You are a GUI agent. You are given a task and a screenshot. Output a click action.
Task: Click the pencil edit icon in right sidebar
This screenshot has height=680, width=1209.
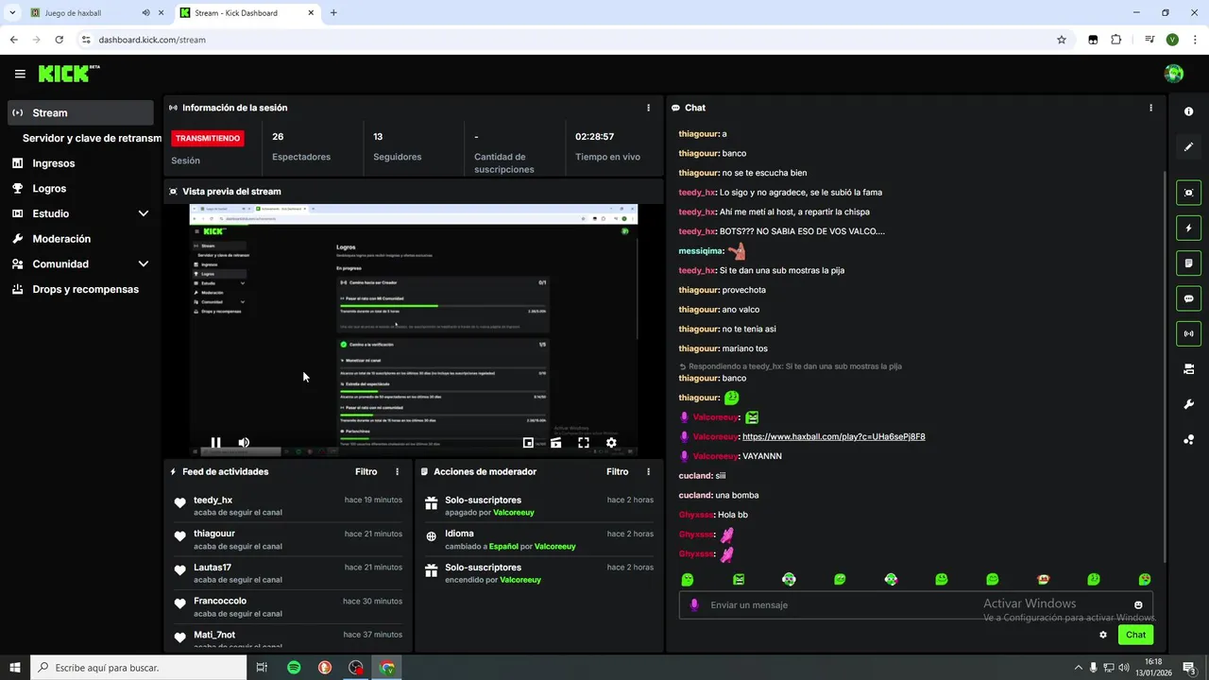tap(1188, 146)
